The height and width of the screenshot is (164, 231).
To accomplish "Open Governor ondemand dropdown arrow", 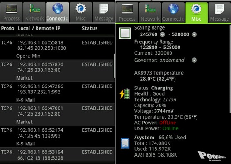I will click(x=194, y=60).
